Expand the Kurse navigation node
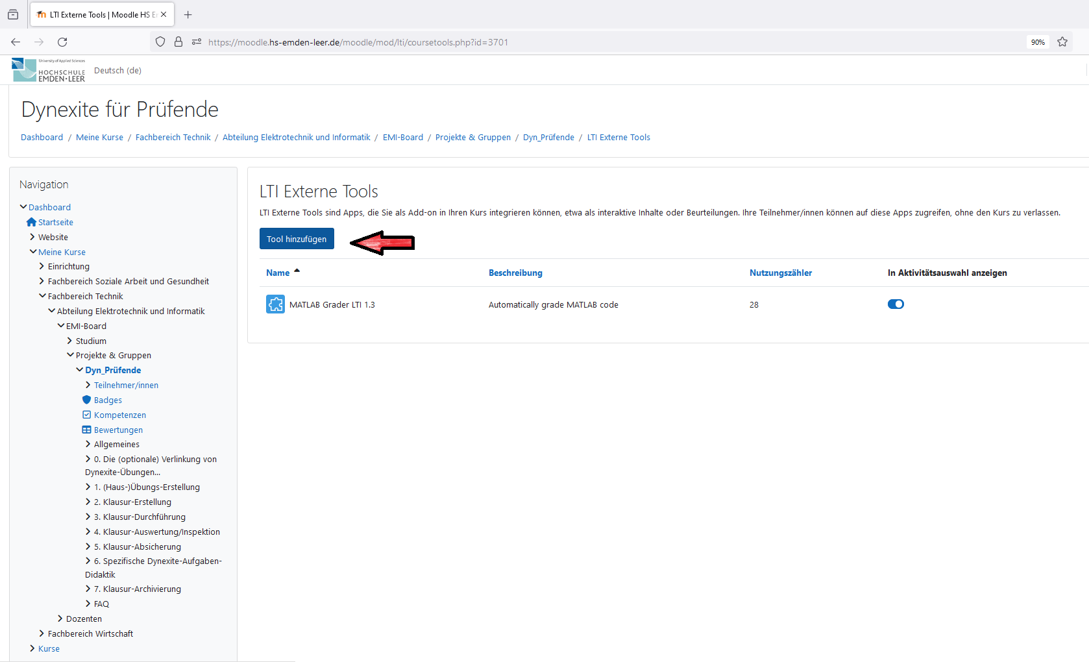Screen dimensions: 1089x662 point(32,648)
